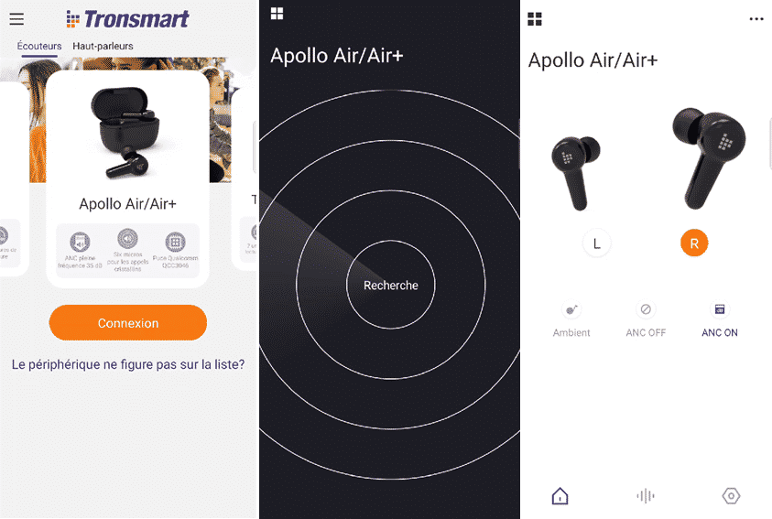Screen dimensions: 772x519
Task: Open the three-dot more options menu
Action: tap(756, 19)
